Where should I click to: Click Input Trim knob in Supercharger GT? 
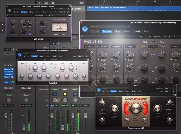[102, 102]
